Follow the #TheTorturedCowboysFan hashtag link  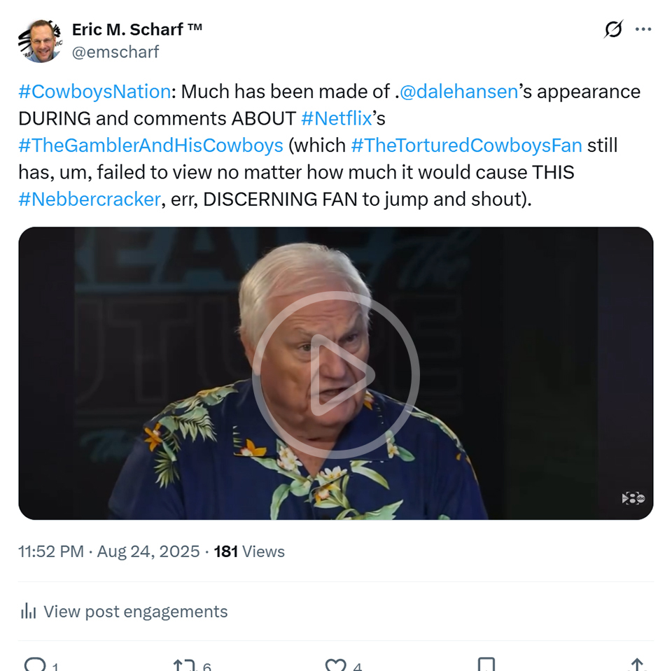click(x=466, y=146)
